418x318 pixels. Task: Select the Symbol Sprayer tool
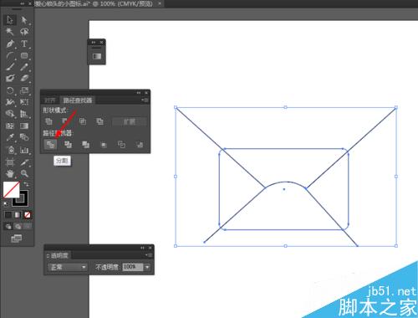(x=10, y=150)
